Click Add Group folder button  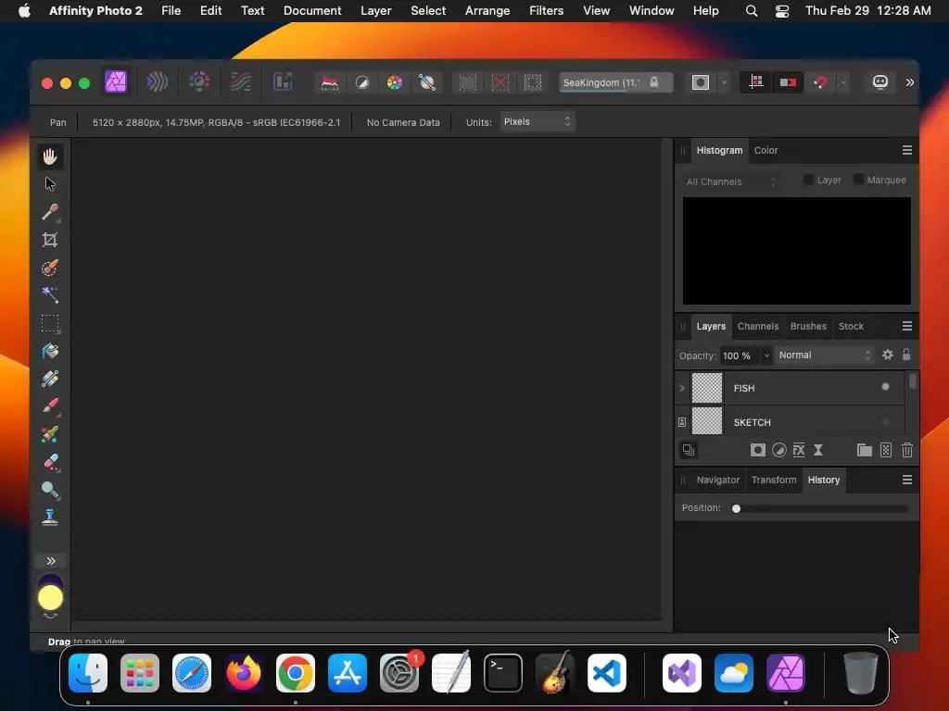click(865, 450)
